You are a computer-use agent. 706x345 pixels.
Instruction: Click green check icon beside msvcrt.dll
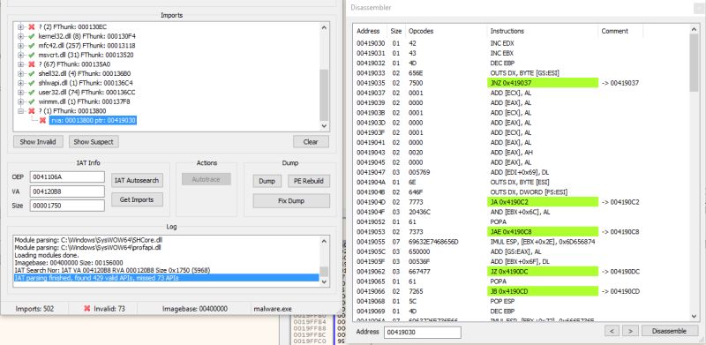click(x=32, y=55)
